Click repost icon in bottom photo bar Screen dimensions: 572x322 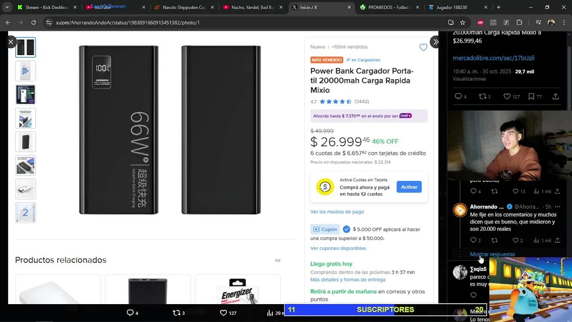(x=177, y=313)
